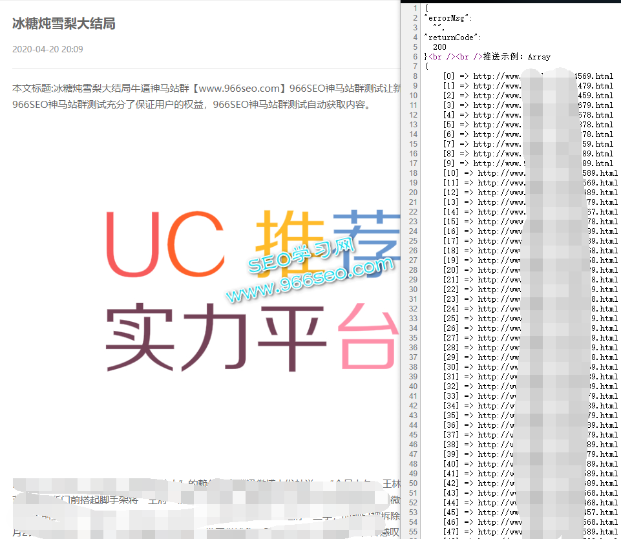Image resolution: width=621 pixels, height=539 pixels.
Task: Open the UC 推荐 实力平台 image
Action: pyautogui.click(x=252, y=291)
